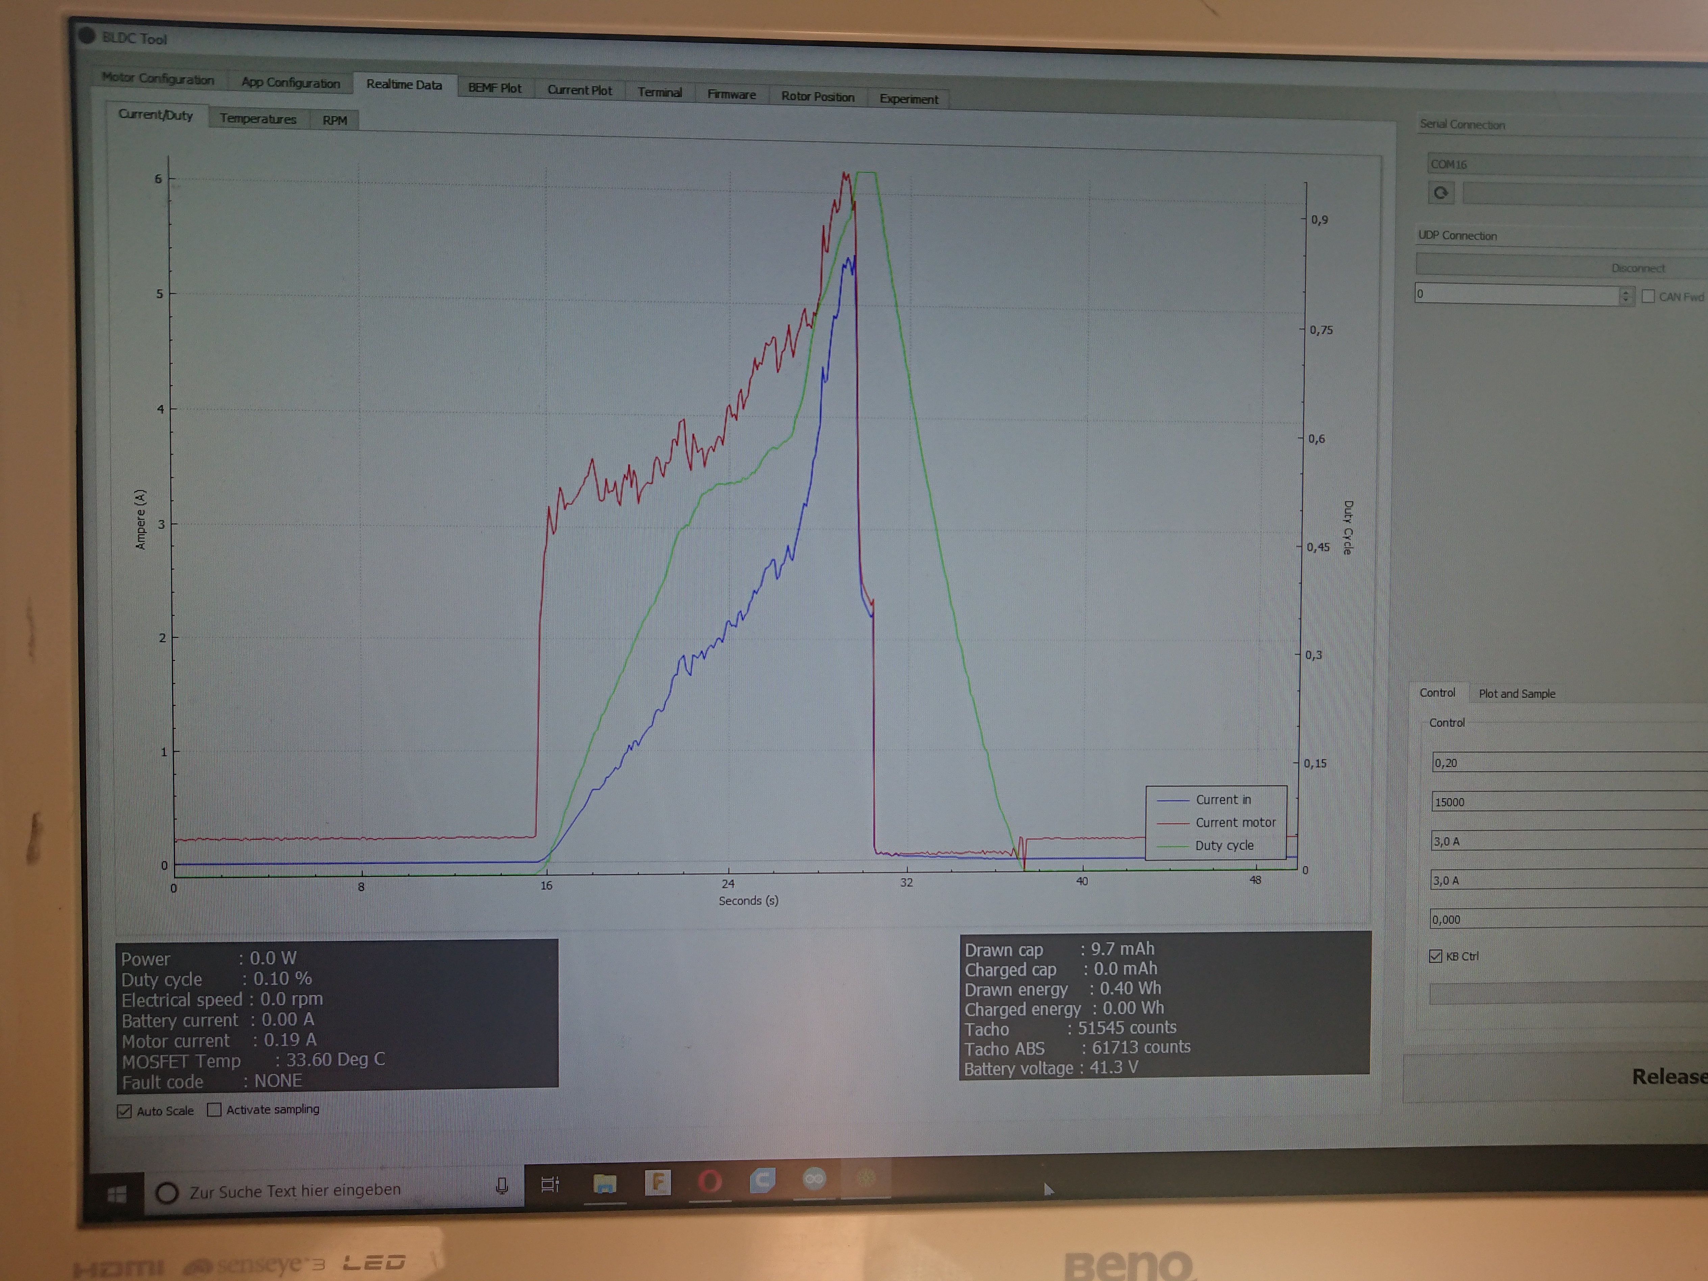Switch to the BEMF Plot tab
Image resolution: width=1708 pixels, height=1281 pixels.
pyautogui.click(x=494, y=88)
